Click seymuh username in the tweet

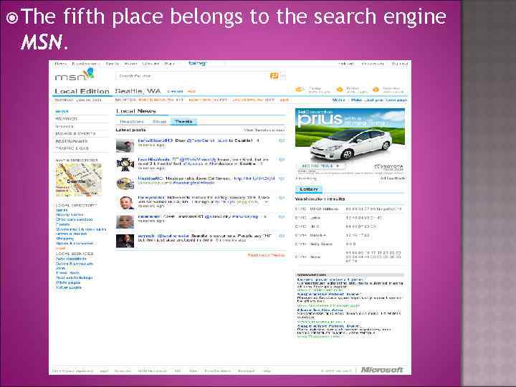point(146,236)
